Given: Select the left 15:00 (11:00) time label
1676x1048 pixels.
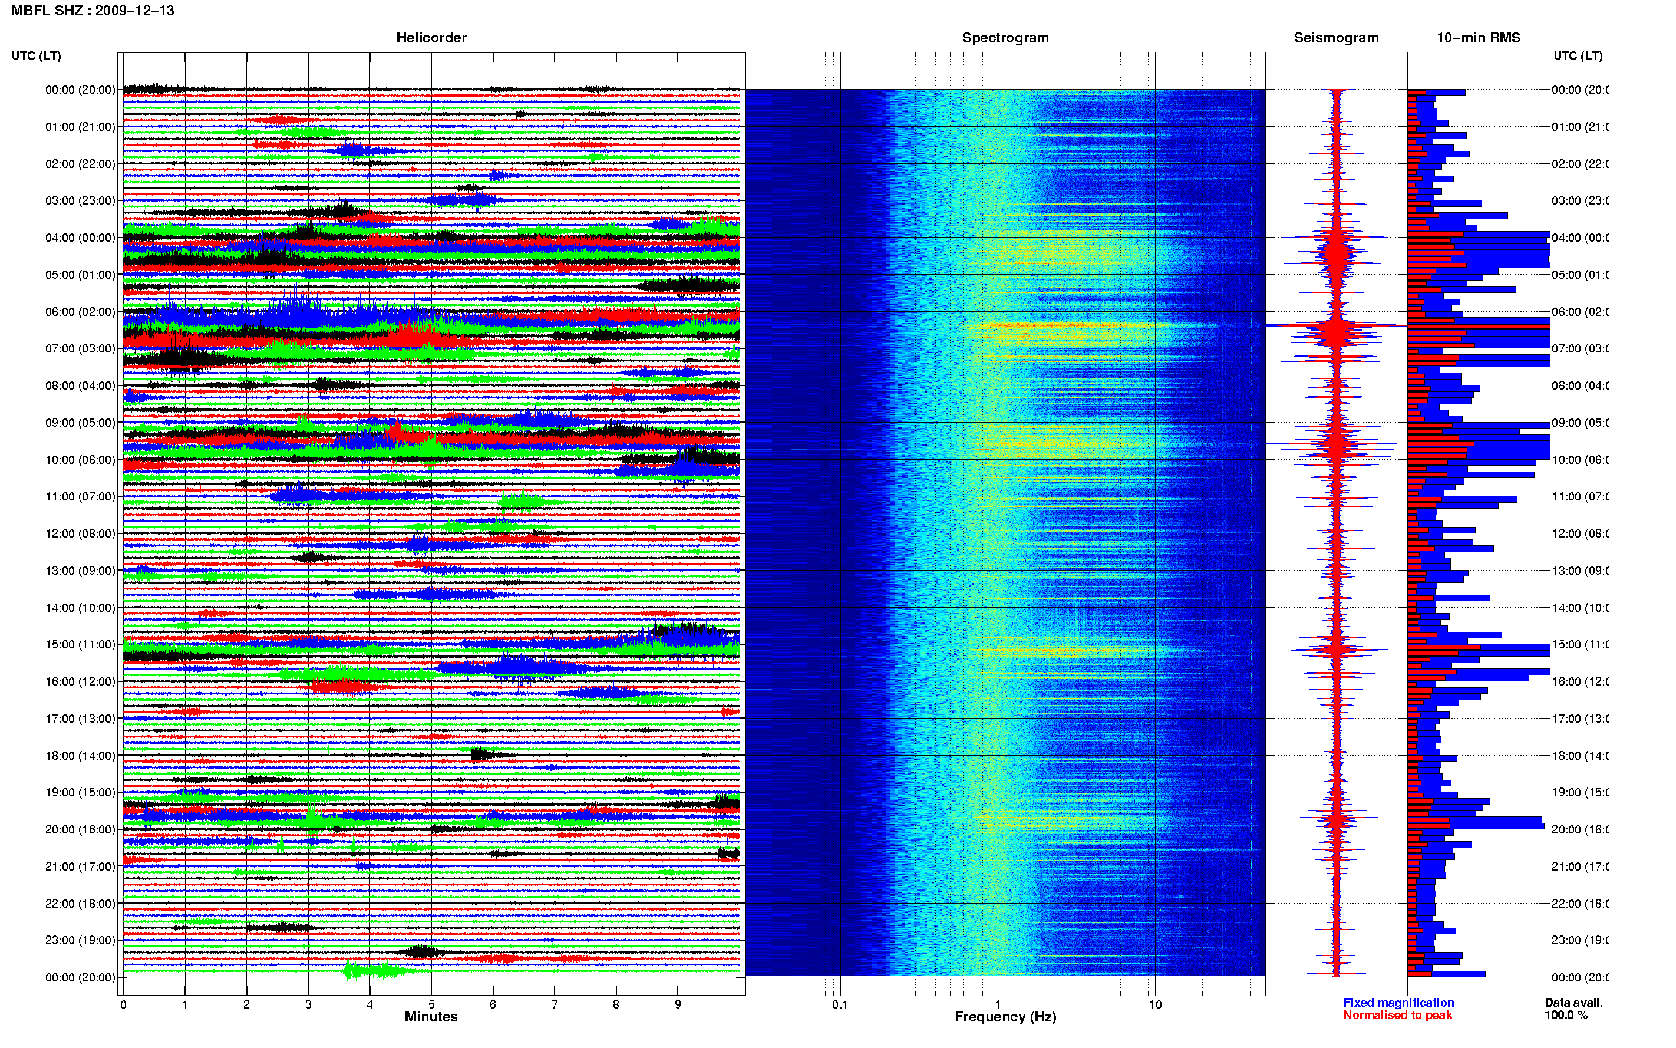Looking at the screenshot, I should [x=80, y=644].
